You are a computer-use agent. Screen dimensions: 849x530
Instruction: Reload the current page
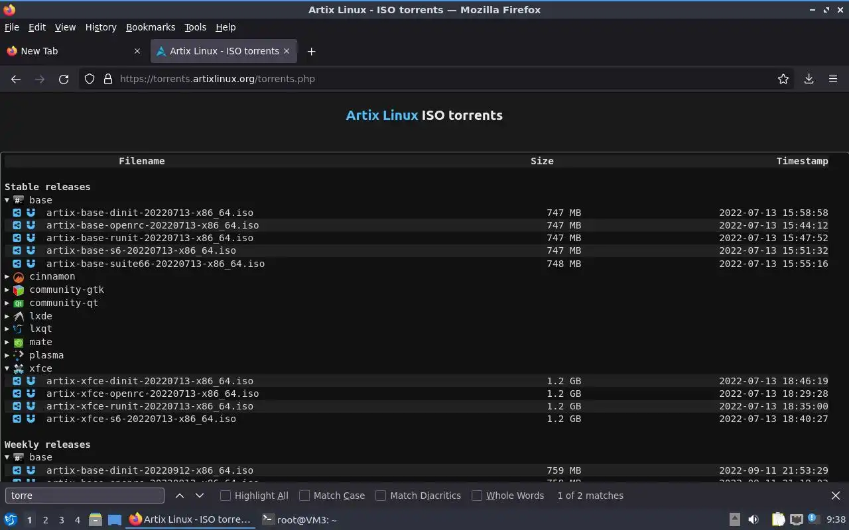tap(64, 79)
